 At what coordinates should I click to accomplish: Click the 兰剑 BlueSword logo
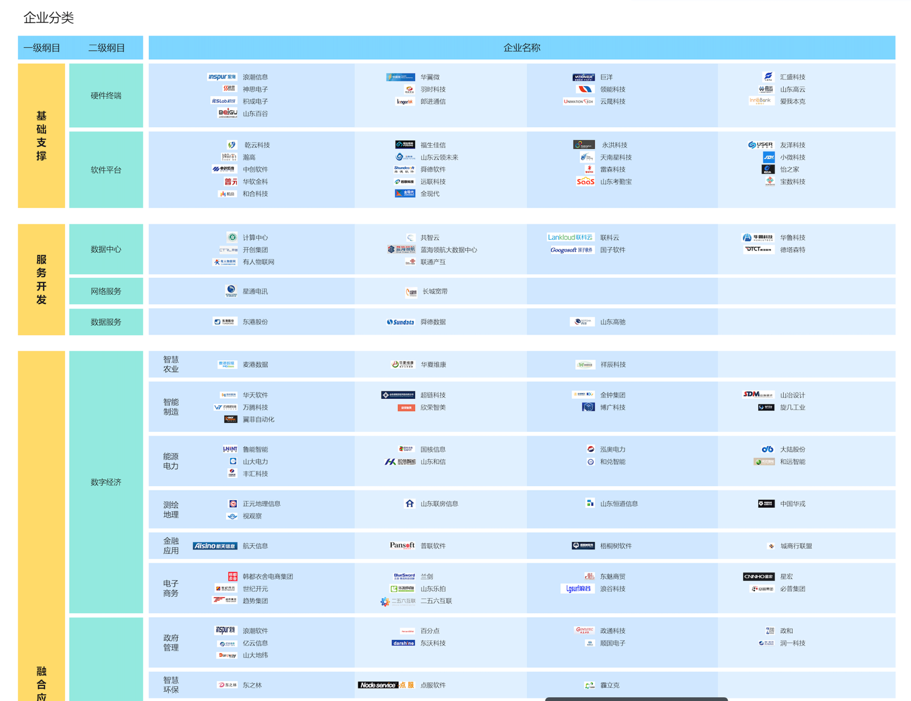[404, 576]
